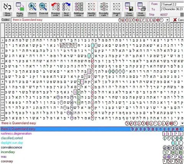Click the Additional code label button
Viewport: 184px width, 164px height.
tap(79, 14)
